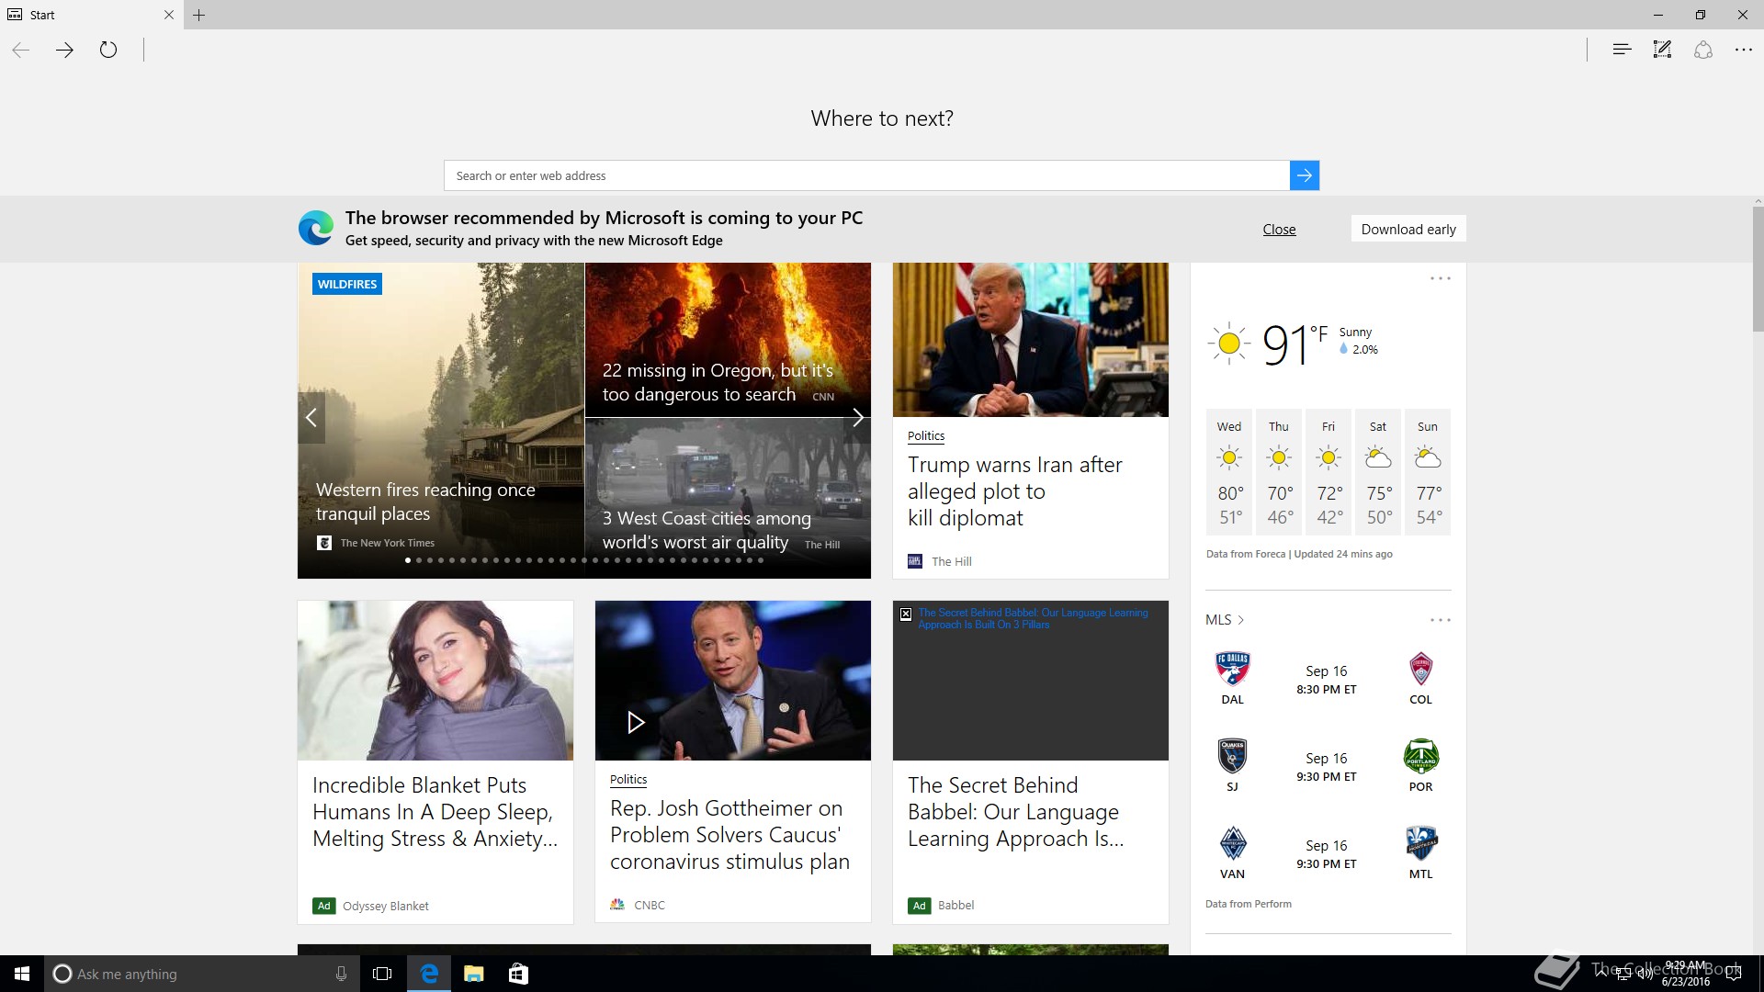Open a new tab with plus icon

click(199, 15)
